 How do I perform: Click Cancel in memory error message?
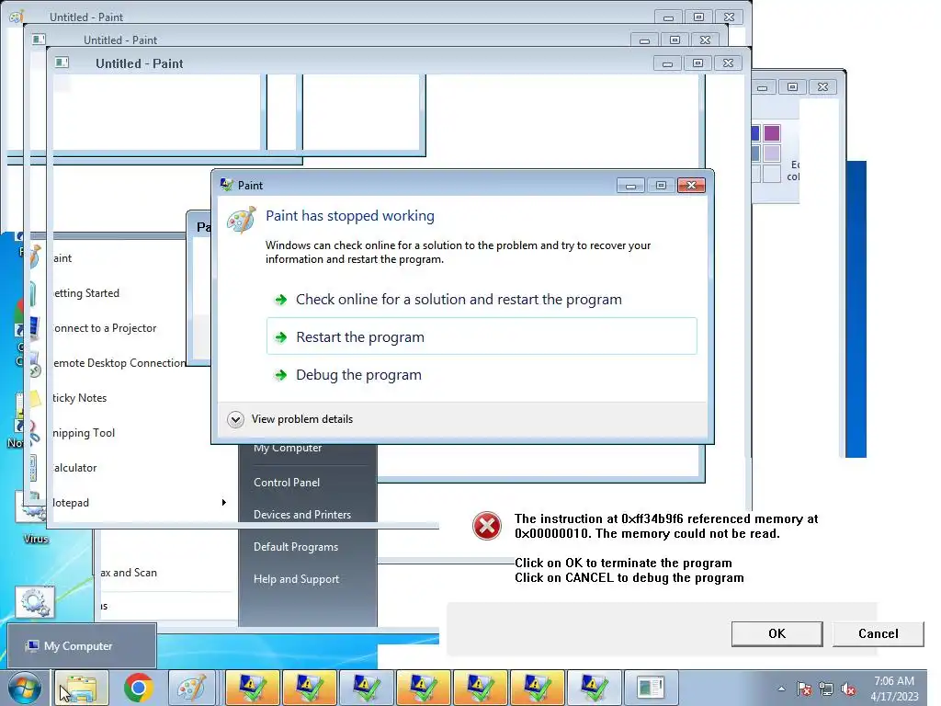pyautogui.click(x=878, y=633)
